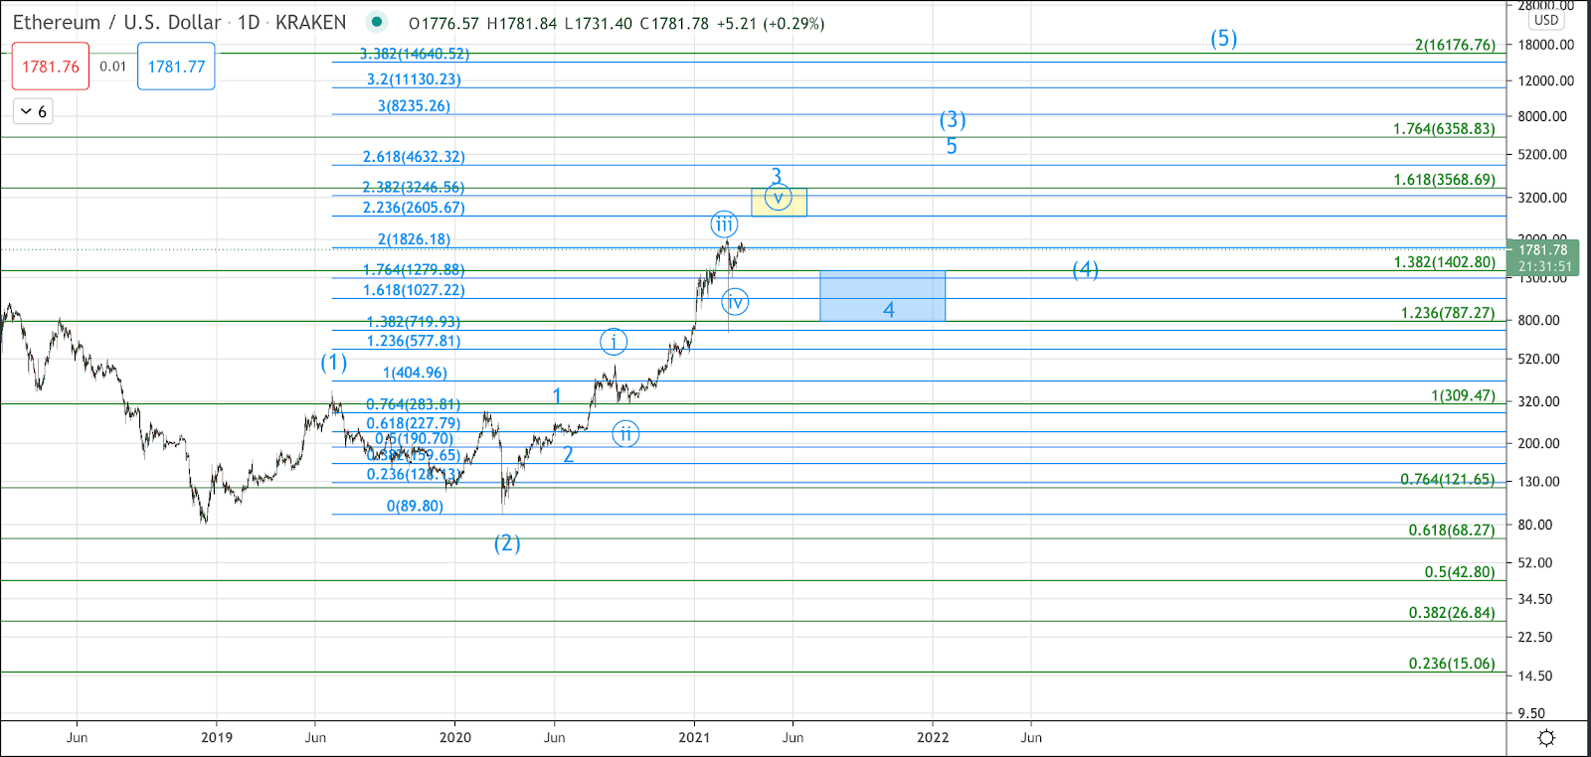Select the (3) wave label

(953, 120)
